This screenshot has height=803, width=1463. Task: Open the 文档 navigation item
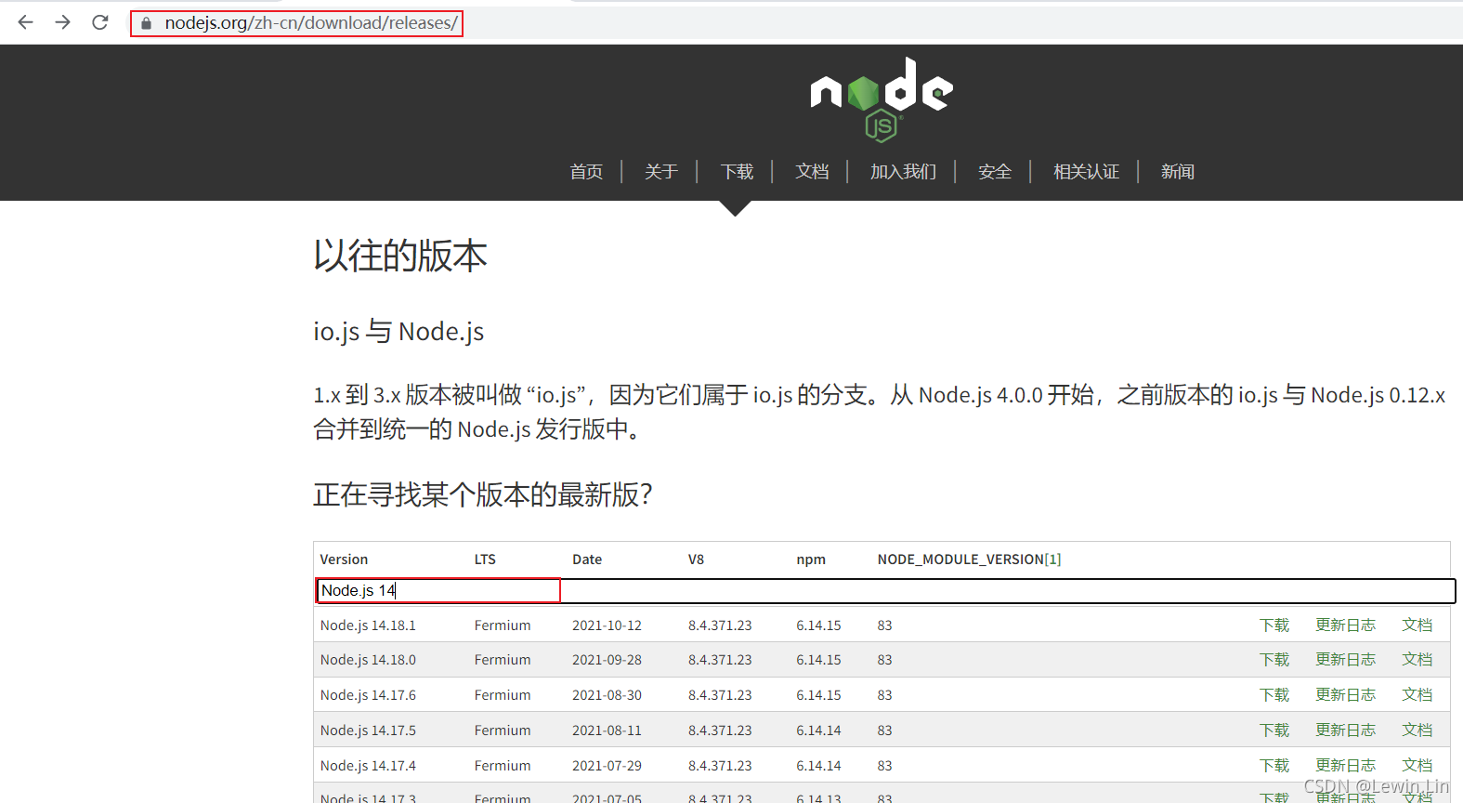812,172
